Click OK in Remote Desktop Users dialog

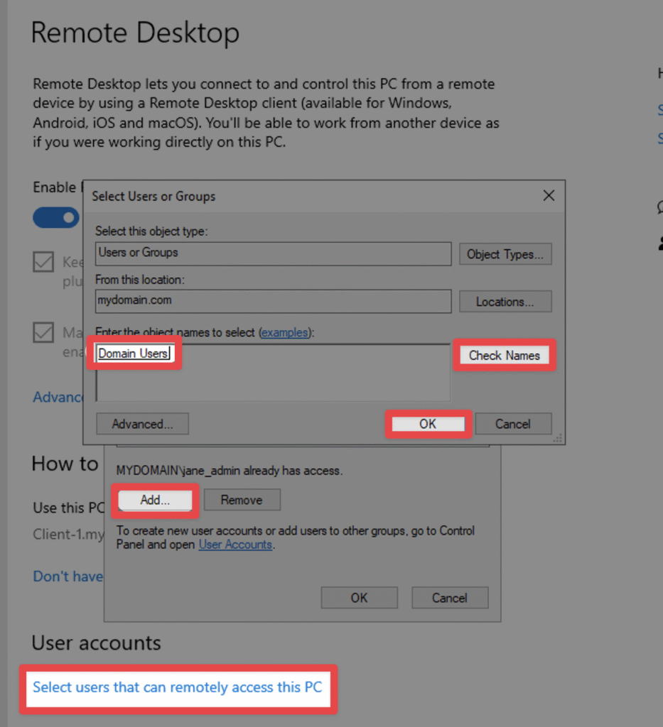point(359,598)
